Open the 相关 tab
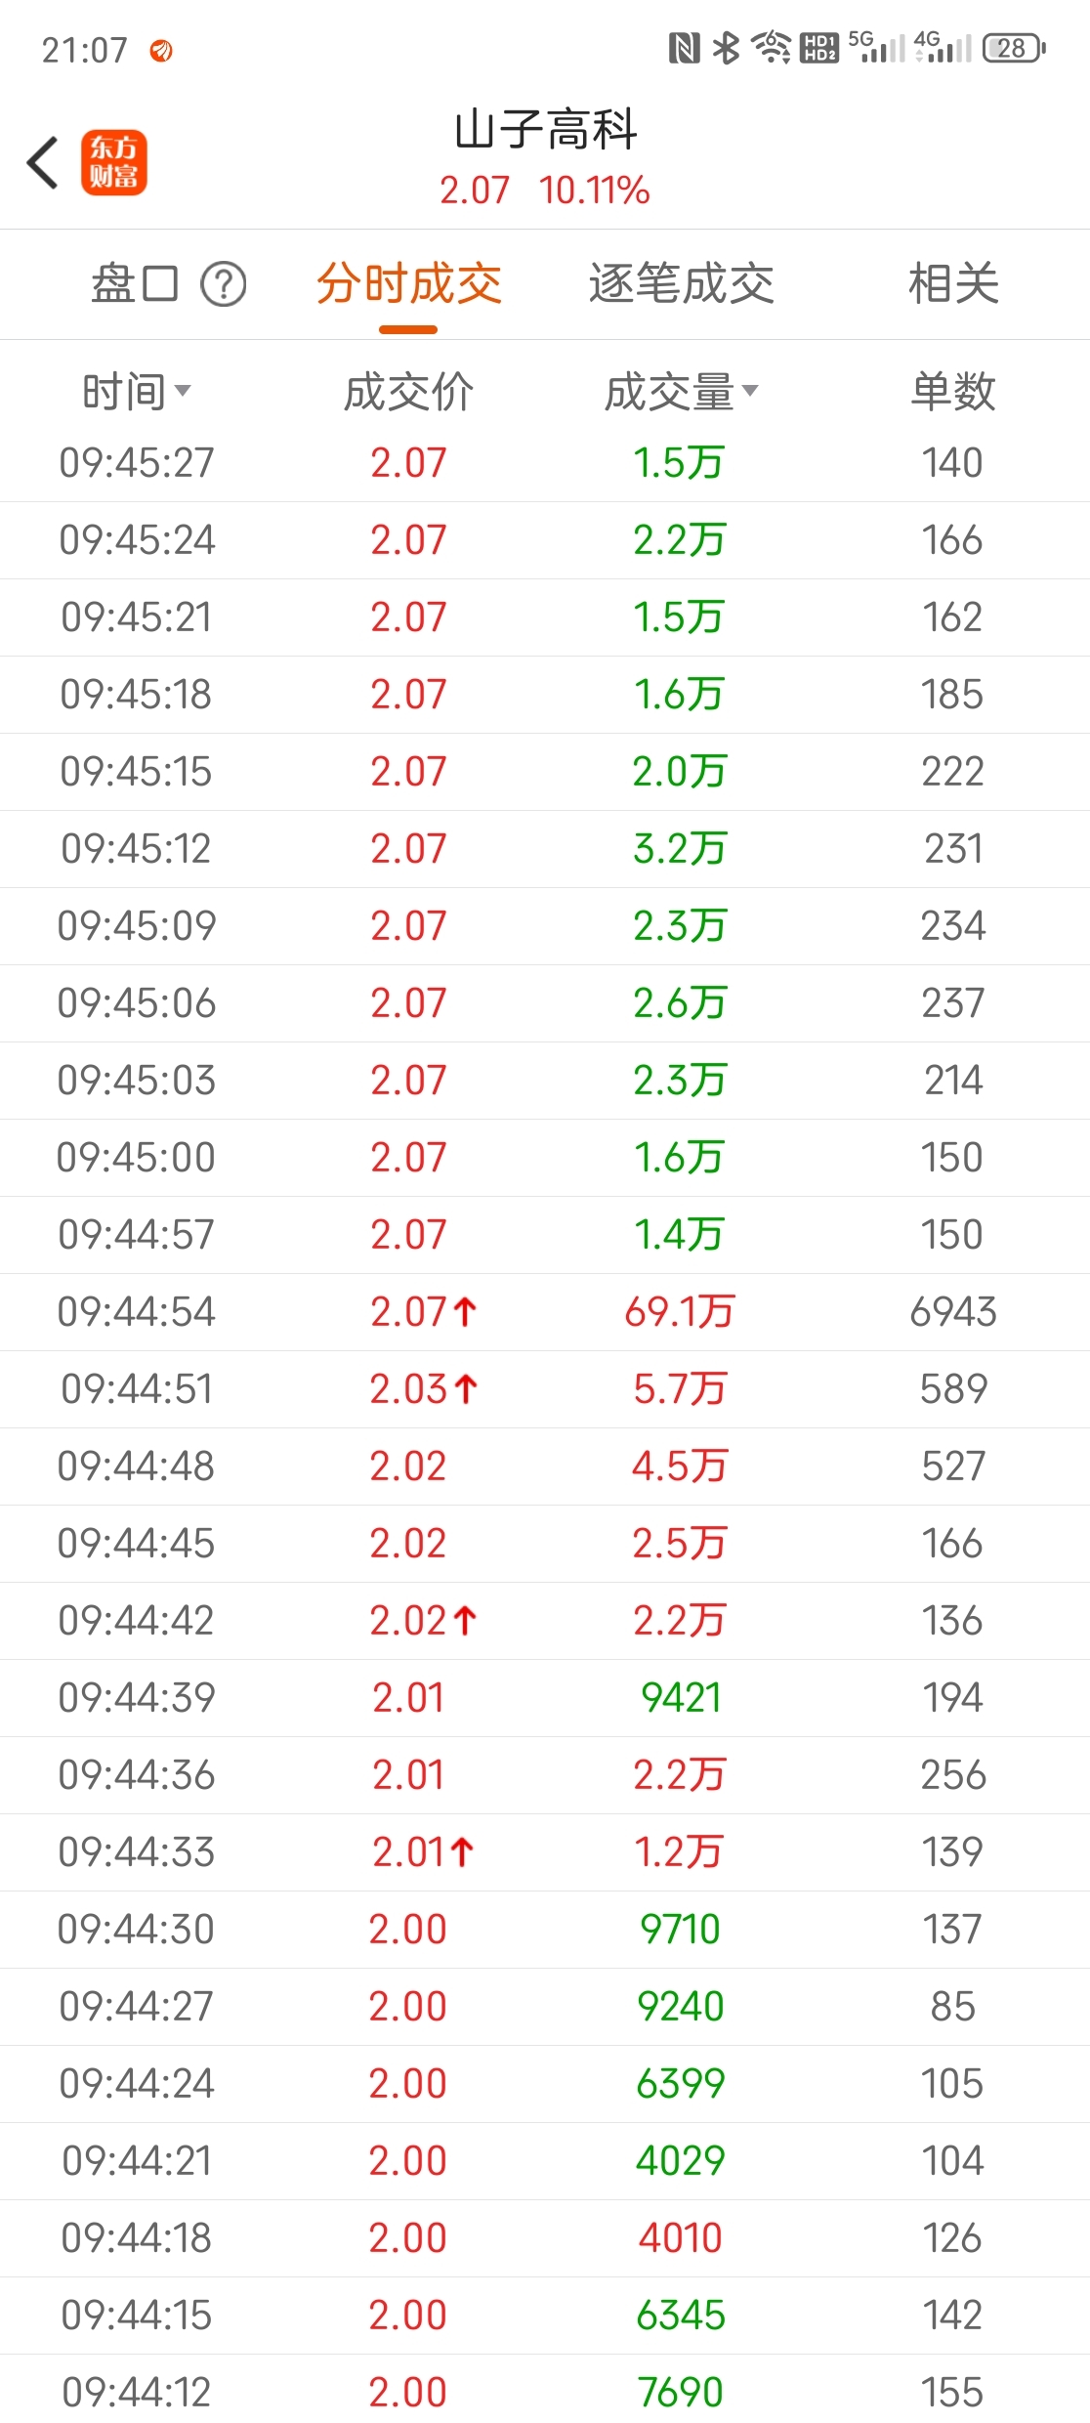 (953, 284)
